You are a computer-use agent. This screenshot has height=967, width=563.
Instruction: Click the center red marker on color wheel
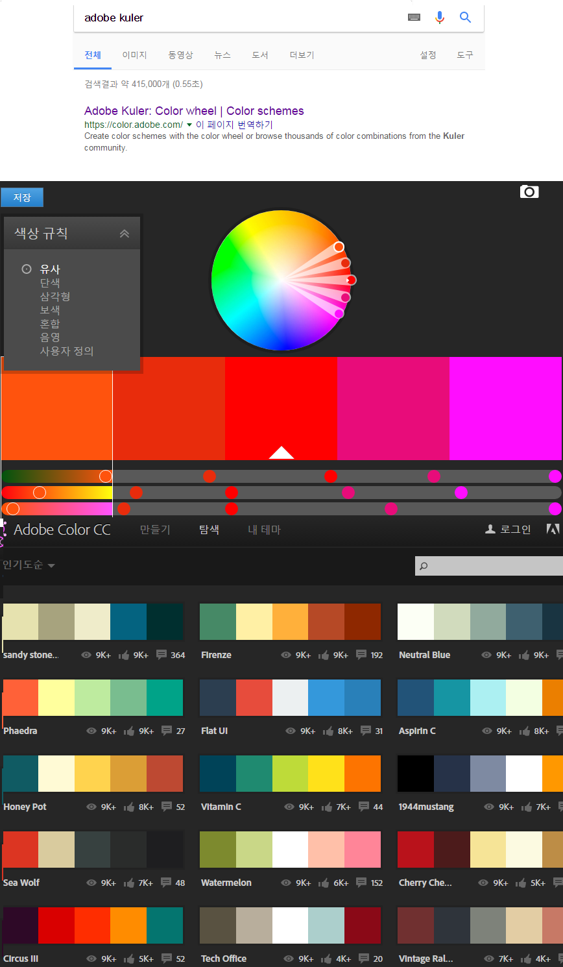click(351, 280)
